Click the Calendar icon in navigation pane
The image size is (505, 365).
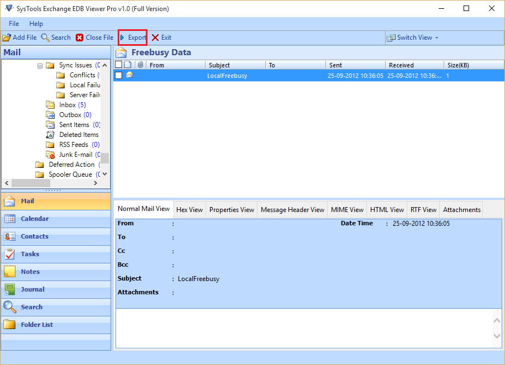tap(9, 219)
